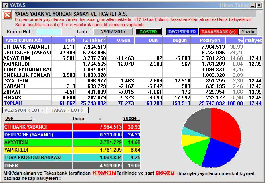Click the TOPLAM totals row label
The image size is (265, 183).
(13, 103)
